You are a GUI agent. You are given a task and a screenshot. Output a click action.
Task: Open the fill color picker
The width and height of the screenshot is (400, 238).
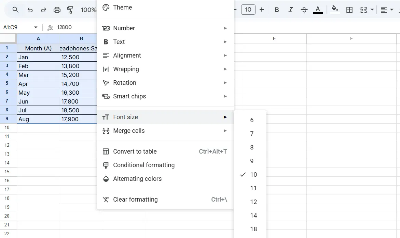335,10
